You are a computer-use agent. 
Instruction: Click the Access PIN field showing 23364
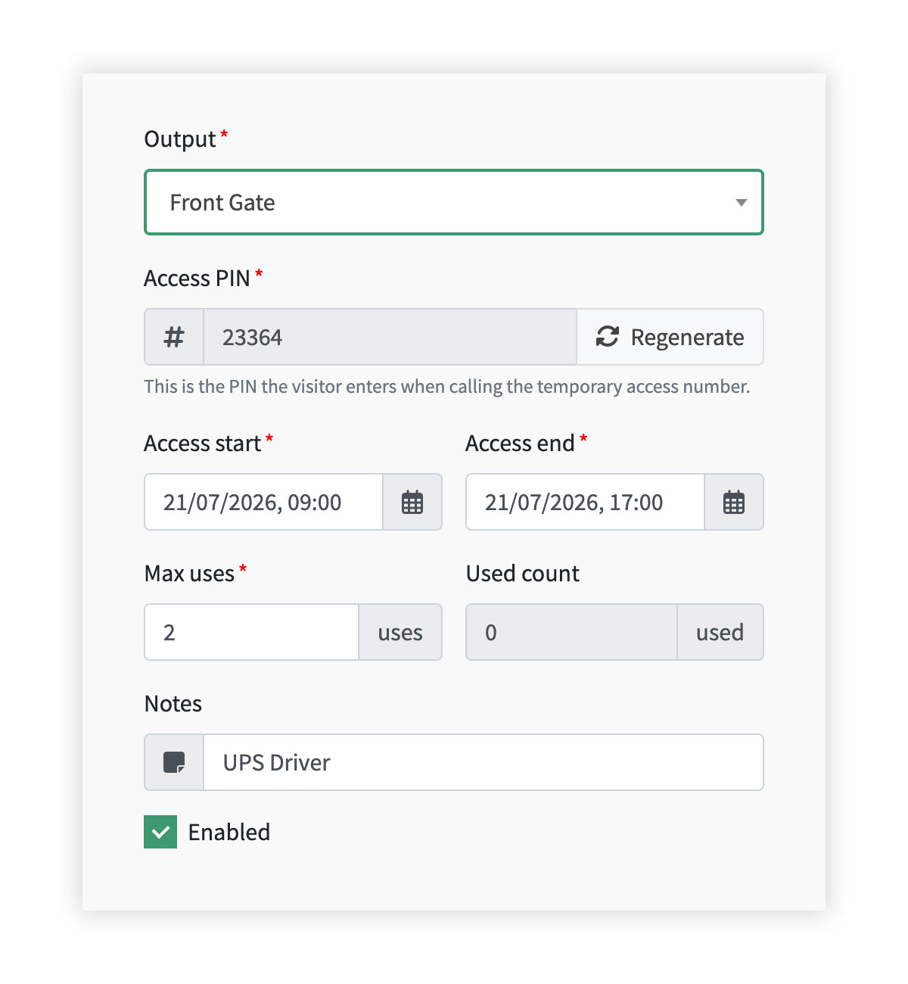390,337
